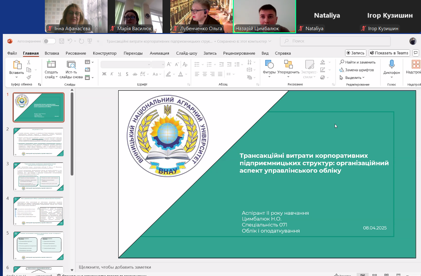The height and width of the screenshot is (276, 421).
Task: Open the Анимация ribbon tab
Action: tap(159, 53)
